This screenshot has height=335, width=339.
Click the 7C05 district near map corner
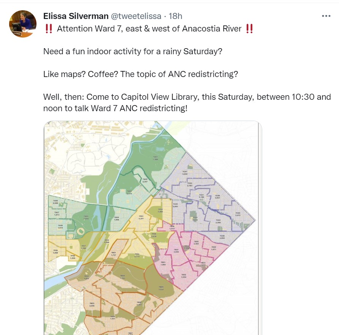pyautogui.click(x=238, y=214)
